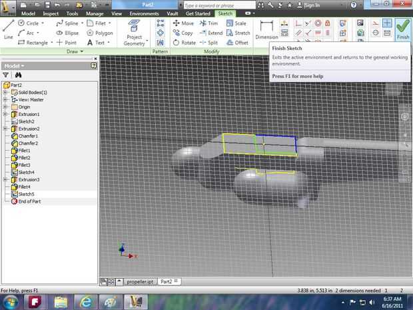Viewport: 413px width, 310px height.
Task: Open the Environments ribbon tab
Action: (x=144, y=13)
